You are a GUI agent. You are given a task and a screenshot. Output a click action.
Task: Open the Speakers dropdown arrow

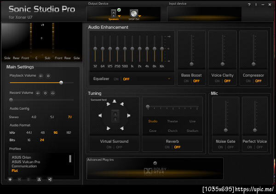click(x=119, y=16)
